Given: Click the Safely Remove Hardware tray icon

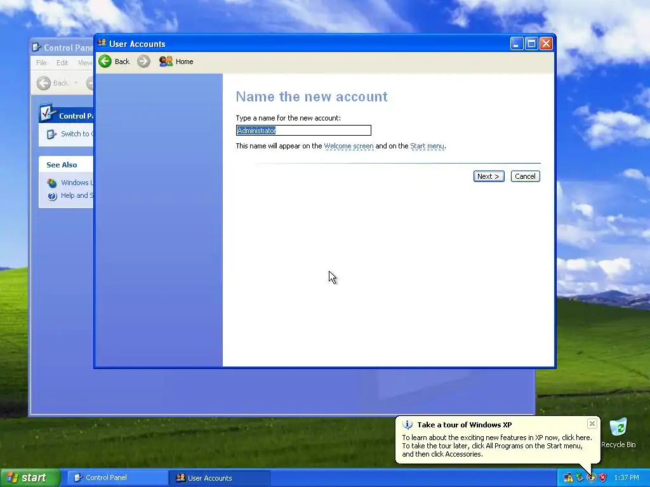Looking at the screenshot, I should coord(580,477).
